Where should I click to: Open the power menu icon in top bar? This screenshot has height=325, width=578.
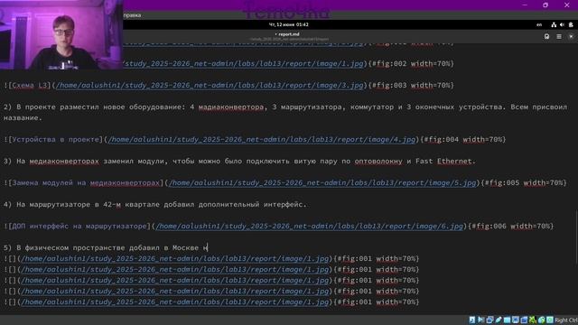[x=571, y=24]
